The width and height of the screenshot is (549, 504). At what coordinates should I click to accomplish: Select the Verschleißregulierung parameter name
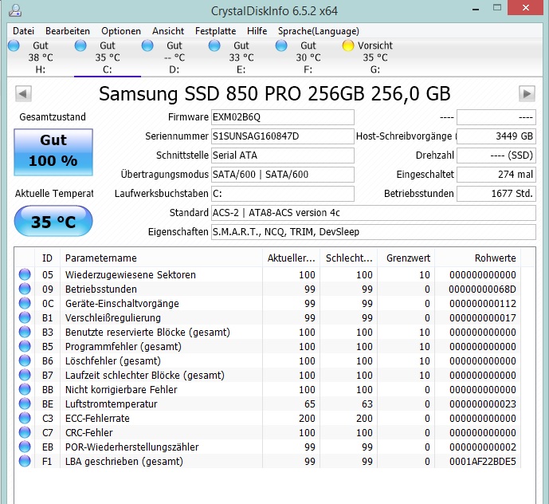pos(112,318)
